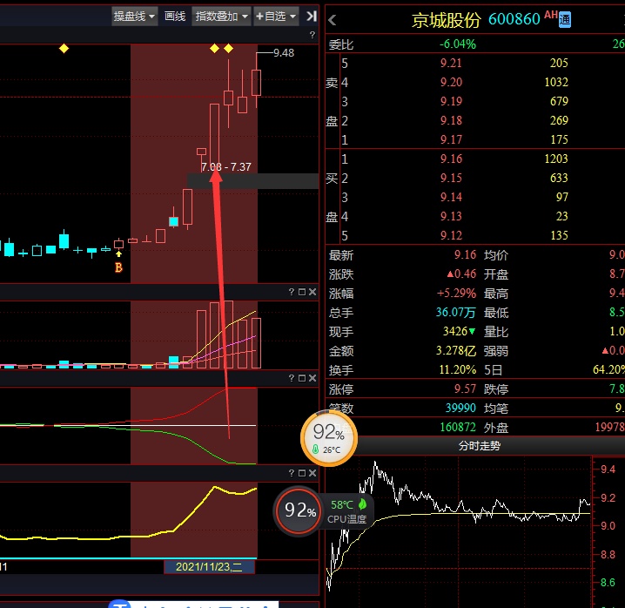This screenshot has height=608, width=625.
Task: Click the stock code 600860
Action: pyautogui.click(x=514, y=19)
